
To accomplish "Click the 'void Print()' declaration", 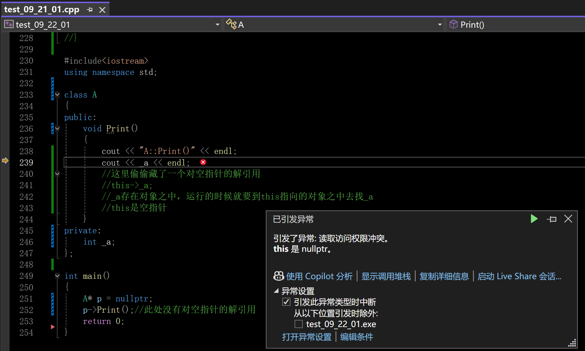I will (110, 128).
